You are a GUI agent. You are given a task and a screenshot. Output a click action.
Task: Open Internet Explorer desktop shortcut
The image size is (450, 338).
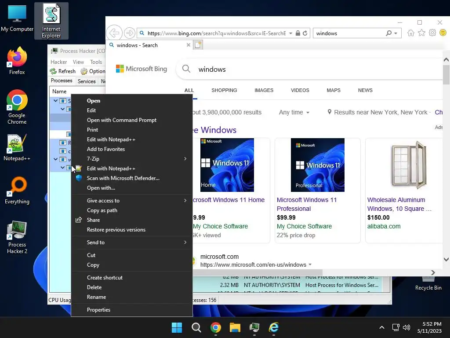[51, 21]
